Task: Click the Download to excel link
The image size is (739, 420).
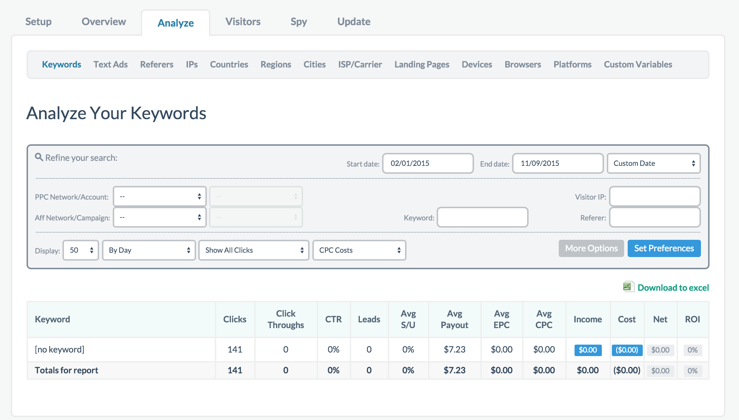Action: 673,288
